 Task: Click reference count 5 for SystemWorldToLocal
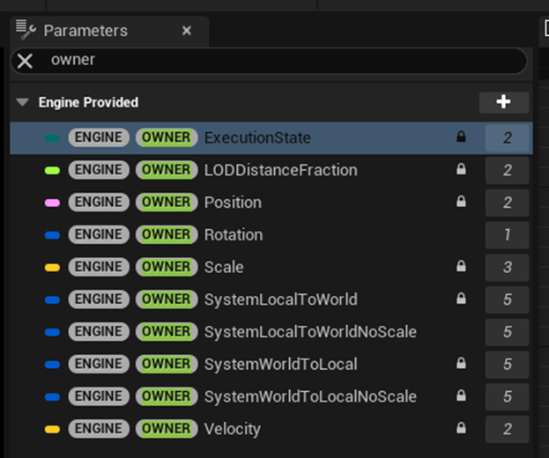(507, 365)
